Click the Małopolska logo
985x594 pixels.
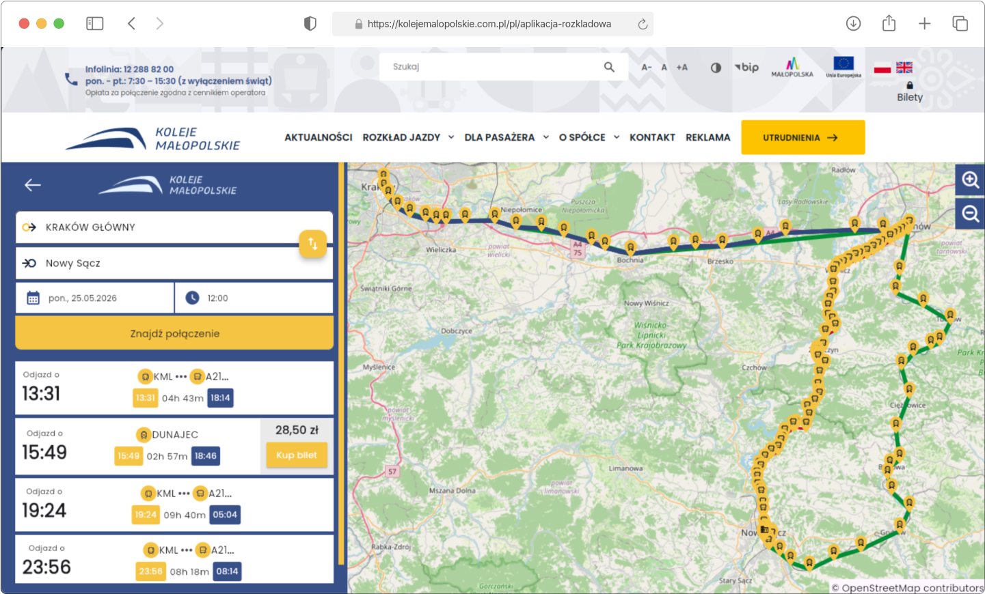coord(792,67)
